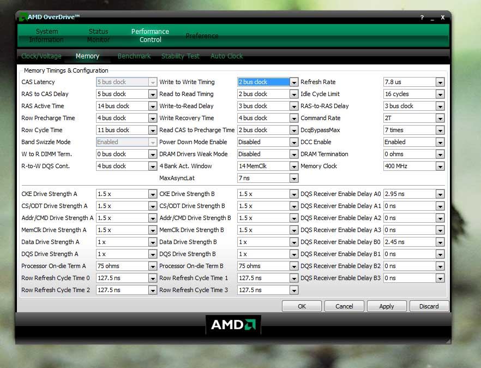Open the Preference tab
The width and height of the screenshot is (481, 368).
202,36
